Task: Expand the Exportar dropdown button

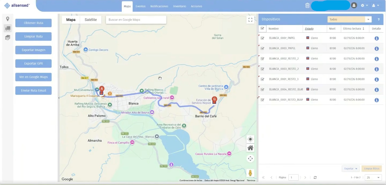Action: (x=351, y=169)
